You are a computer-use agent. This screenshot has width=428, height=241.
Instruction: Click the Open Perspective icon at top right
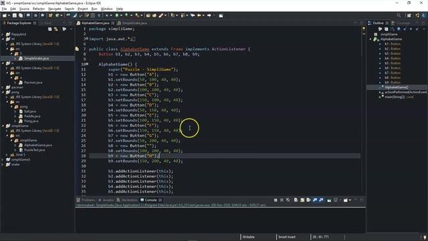tap(409, 15)
